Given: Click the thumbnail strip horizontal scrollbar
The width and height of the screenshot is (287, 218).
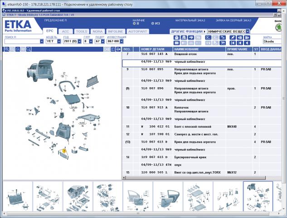Looking at the screenshot, I should pos(138,213).
